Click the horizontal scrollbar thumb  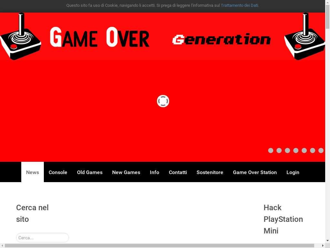point(159,246)
